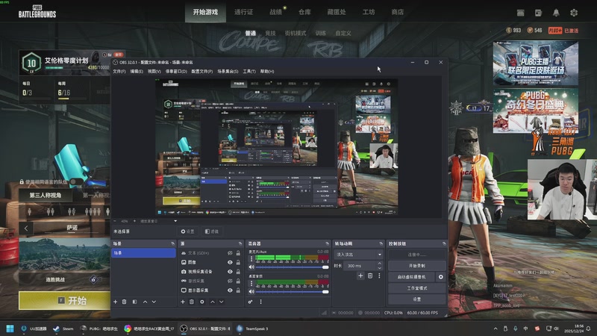Delete the selected scene via the trash icon in the 场景 panel

coord(124,302)
